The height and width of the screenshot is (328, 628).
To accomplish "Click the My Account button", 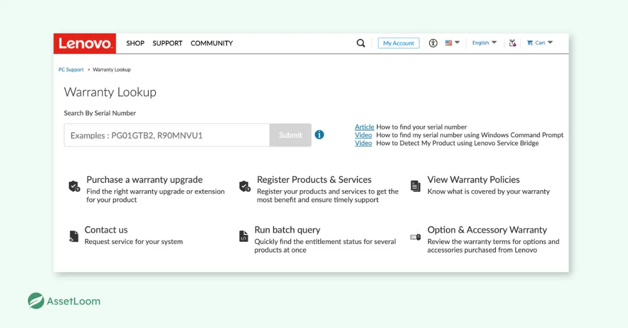I will tap(399, 43).
